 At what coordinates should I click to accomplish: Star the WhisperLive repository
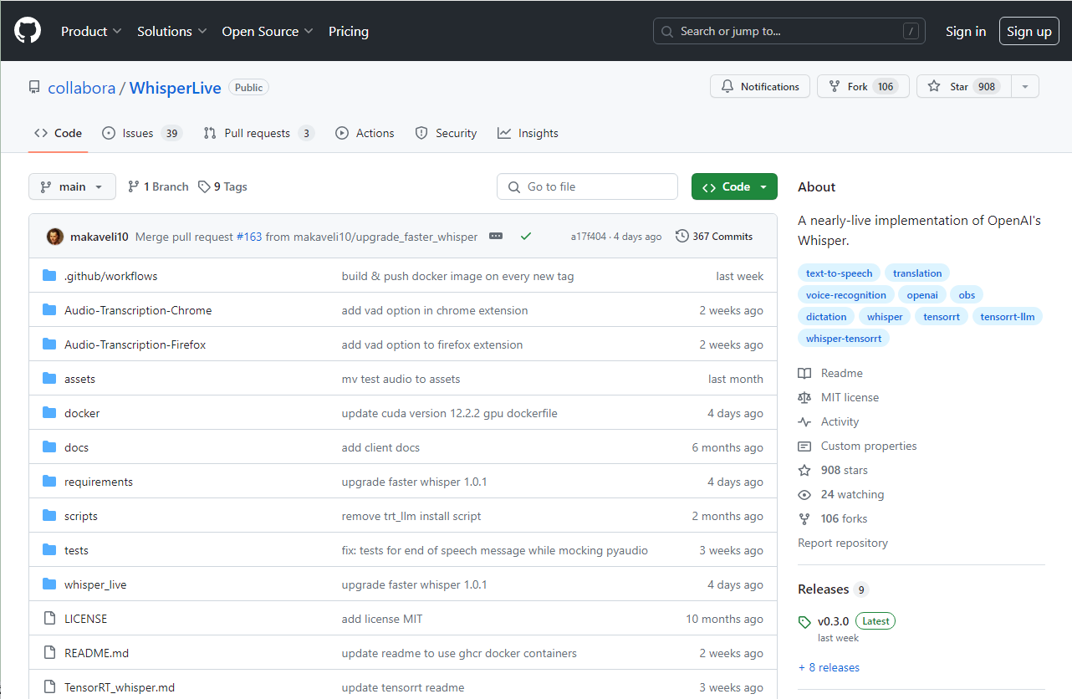point(964,86)
